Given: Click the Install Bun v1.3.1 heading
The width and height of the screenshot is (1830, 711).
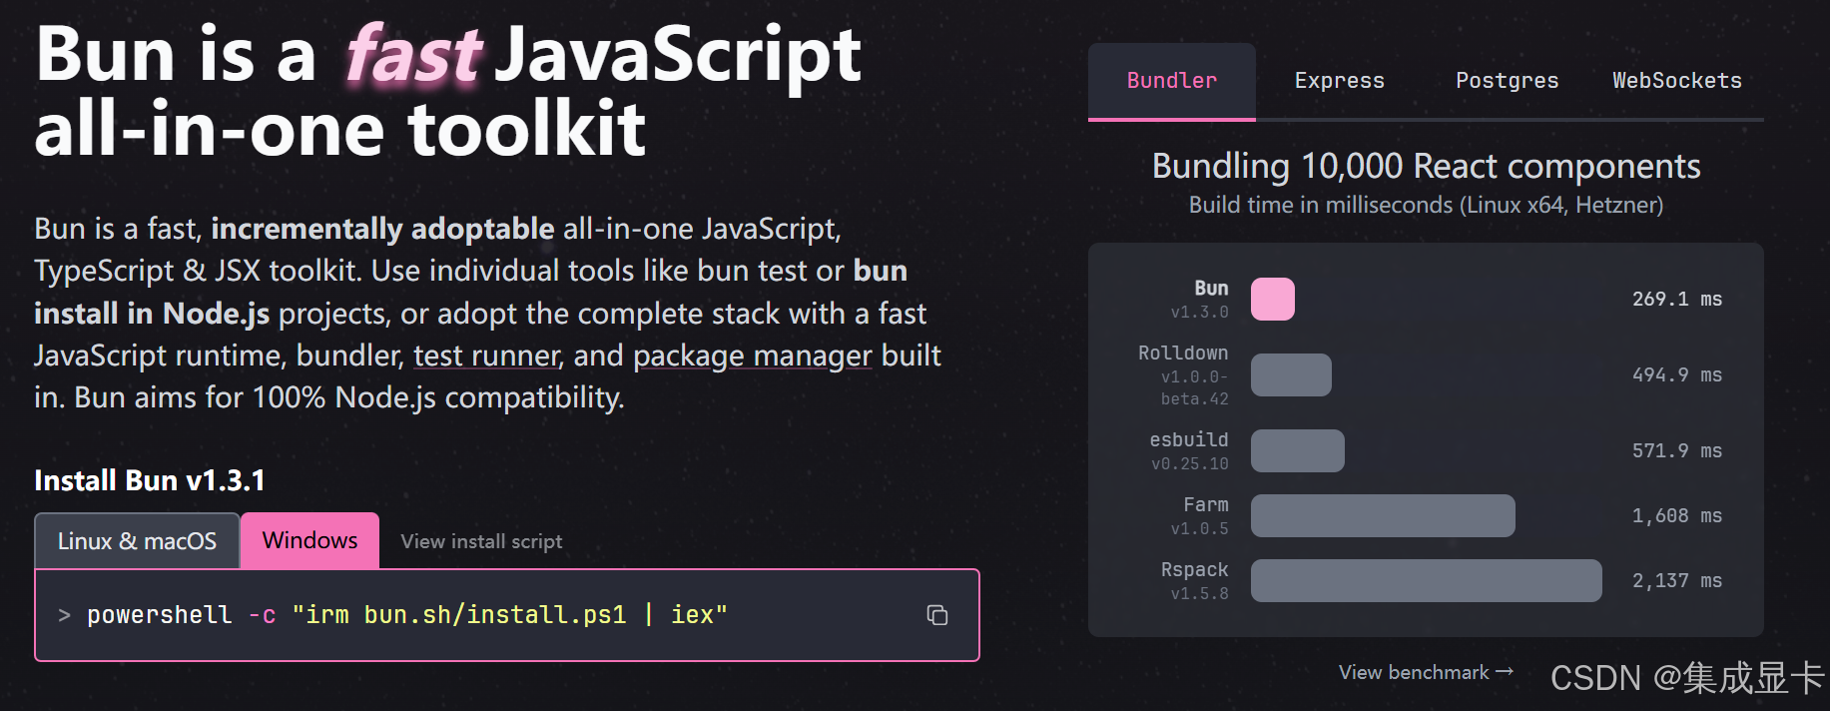Looking at the screenshot, I should pyautogui.click(x=150, y=481).
